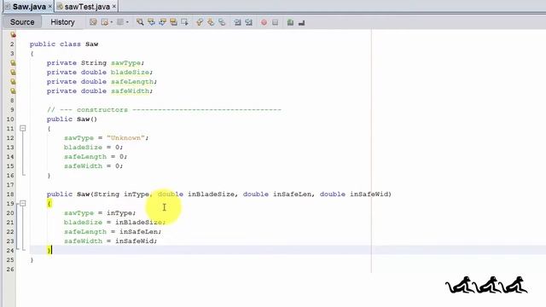The width and height of the screenshot is (546, 307).
Task: Collapse the default Saw() constructor fold
Action: [x=23, y=129]
